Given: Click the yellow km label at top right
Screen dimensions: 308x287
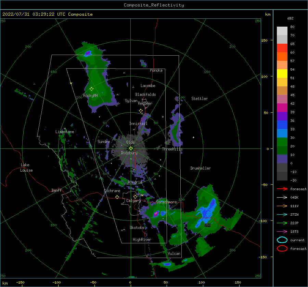Looking at the screenshot, I should (268, 14).
